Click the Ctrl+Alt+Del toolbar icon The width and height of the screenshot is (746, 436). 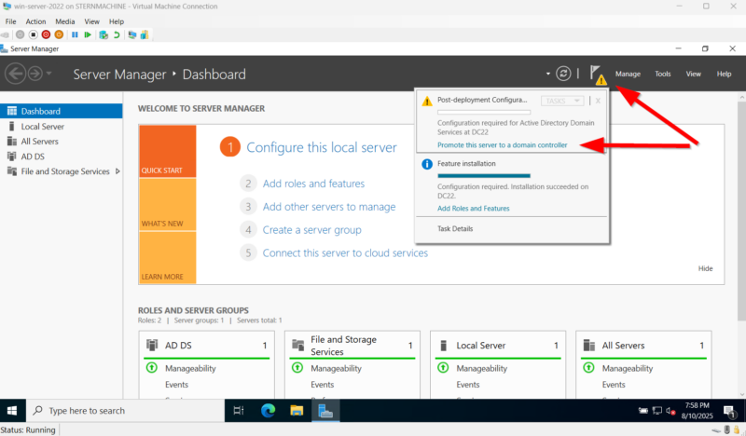point(5,34)
